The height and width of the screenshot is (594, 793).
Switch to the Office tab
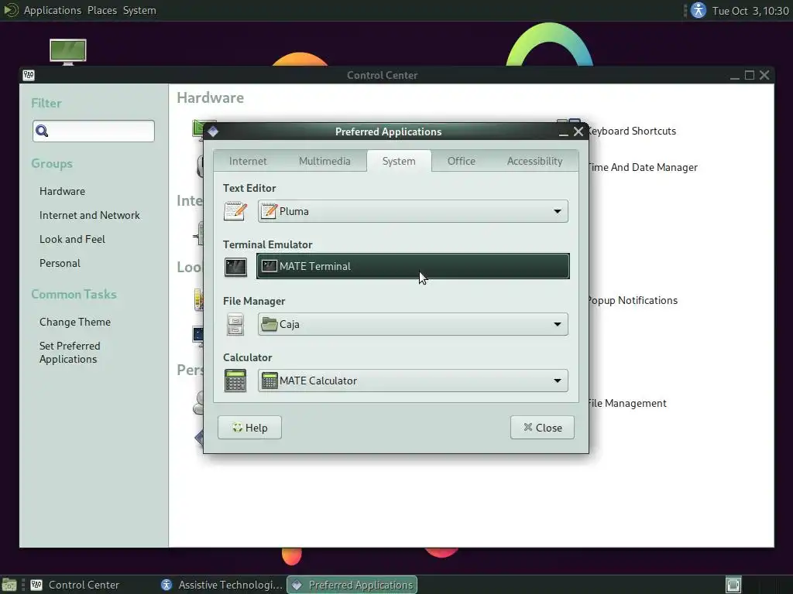pyautogui.click(x=462, y=161)
